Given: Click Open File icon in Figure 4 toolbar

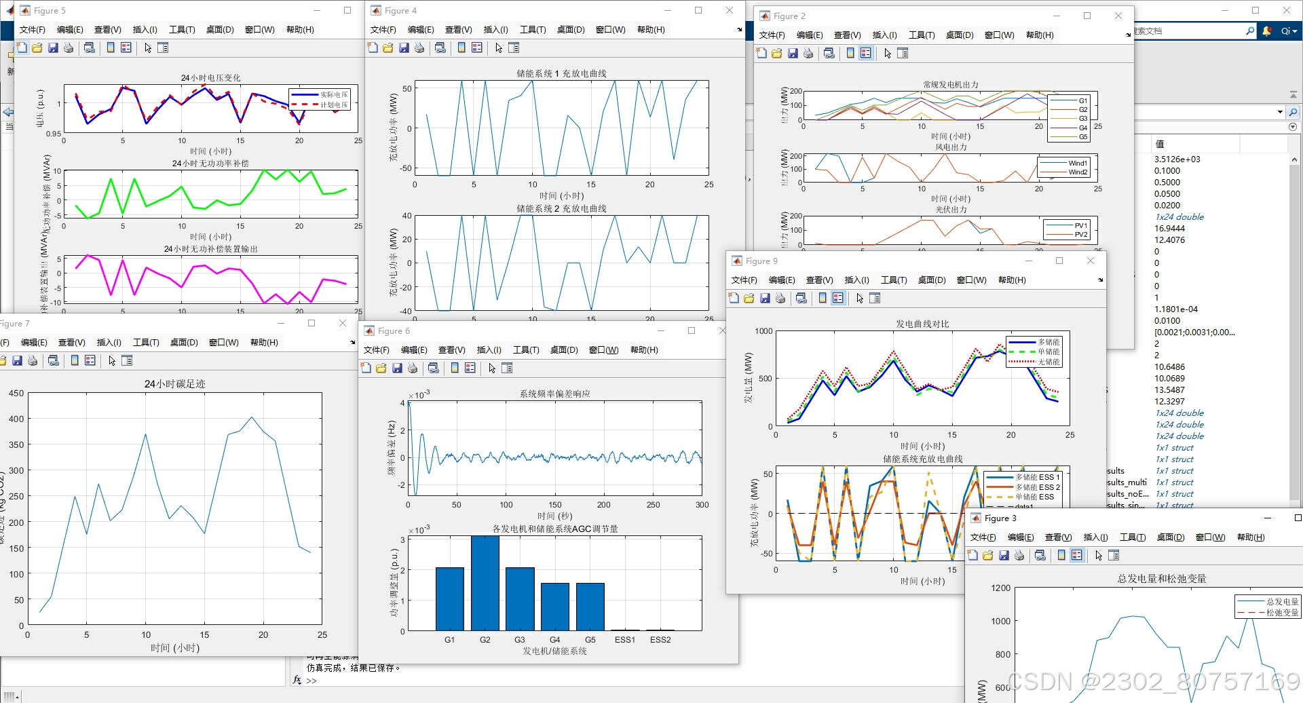Looking at the screenshot, I should click(388, 47).
